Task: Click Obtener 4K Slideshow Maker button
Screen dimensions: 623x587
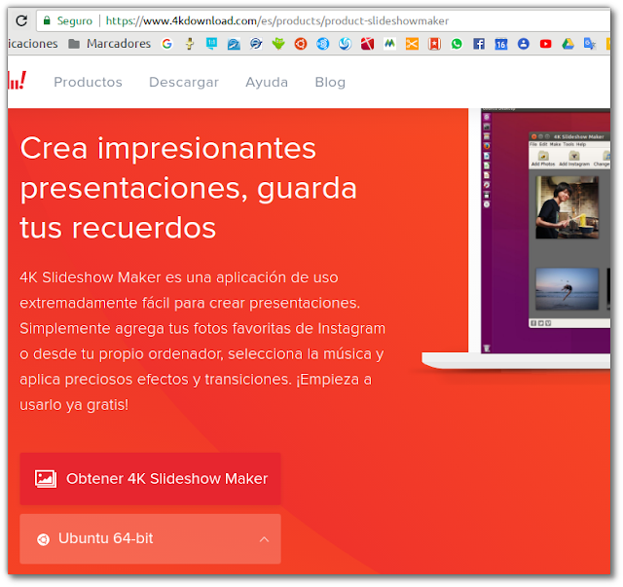Action: [151, 479]
